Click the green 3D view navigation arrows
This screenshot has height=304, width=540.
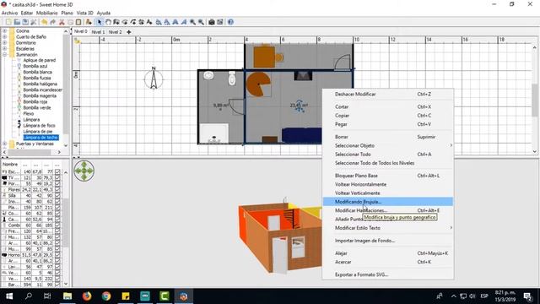tap(84, 171)
